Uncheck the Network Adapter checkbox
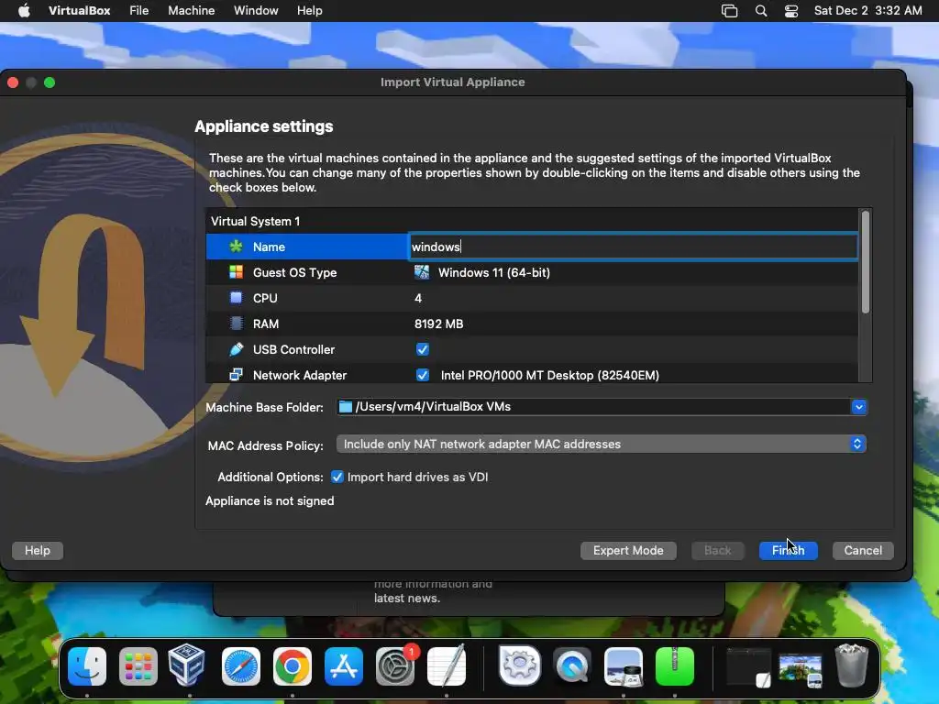This screenshot has height=704, width=939. pyautogui.click(x=423, y=375)
